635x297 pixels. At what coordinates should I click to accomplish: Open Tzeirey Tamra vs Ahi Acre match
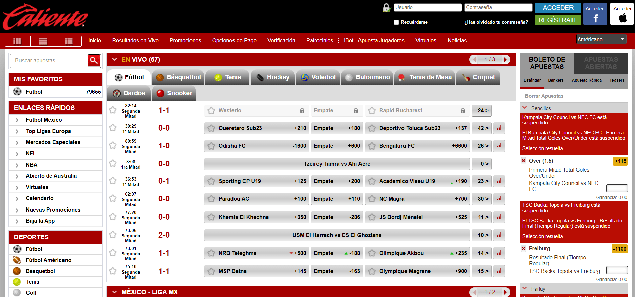tap(337, 164)
